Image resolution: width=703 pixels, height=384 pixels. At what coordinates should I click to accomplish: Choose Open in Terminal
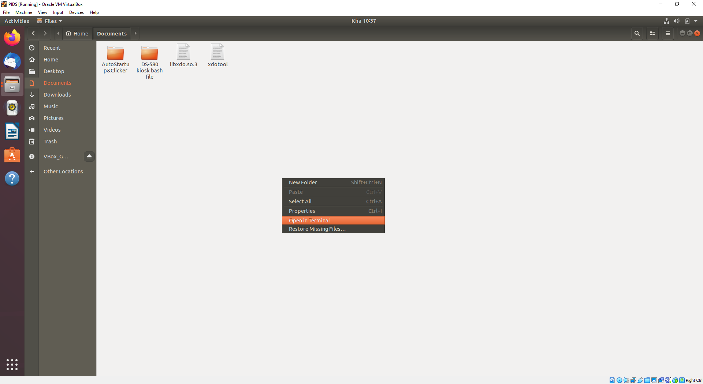(x=333, y=221)
